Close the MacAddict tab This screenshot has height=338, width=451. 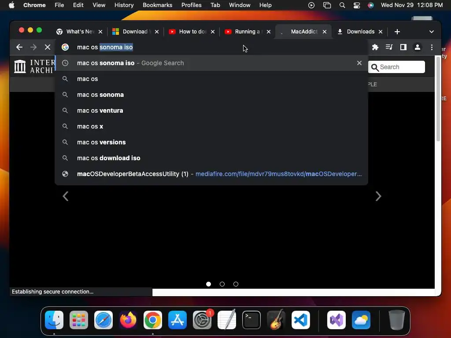[325, 32]
